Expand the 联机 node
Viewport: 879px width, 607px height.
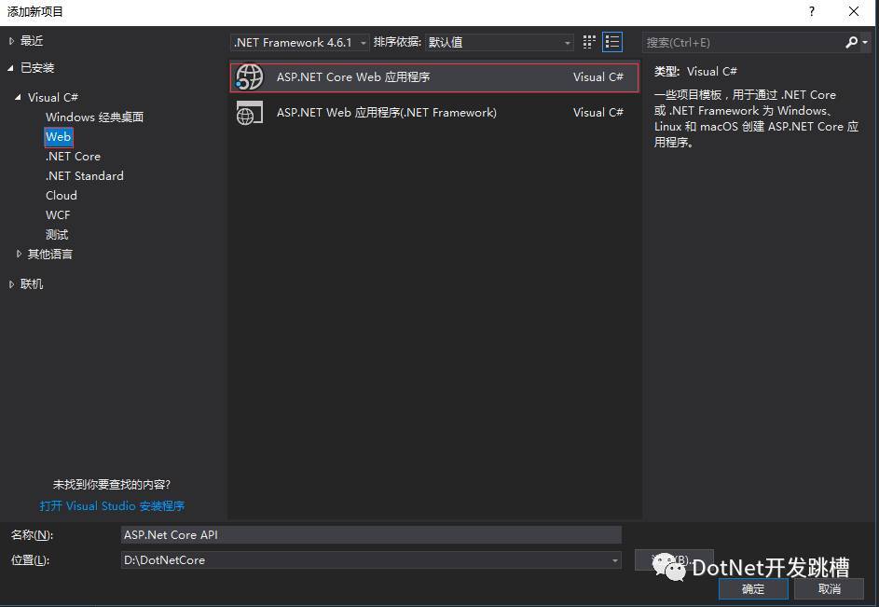click(x=11, y=284)
